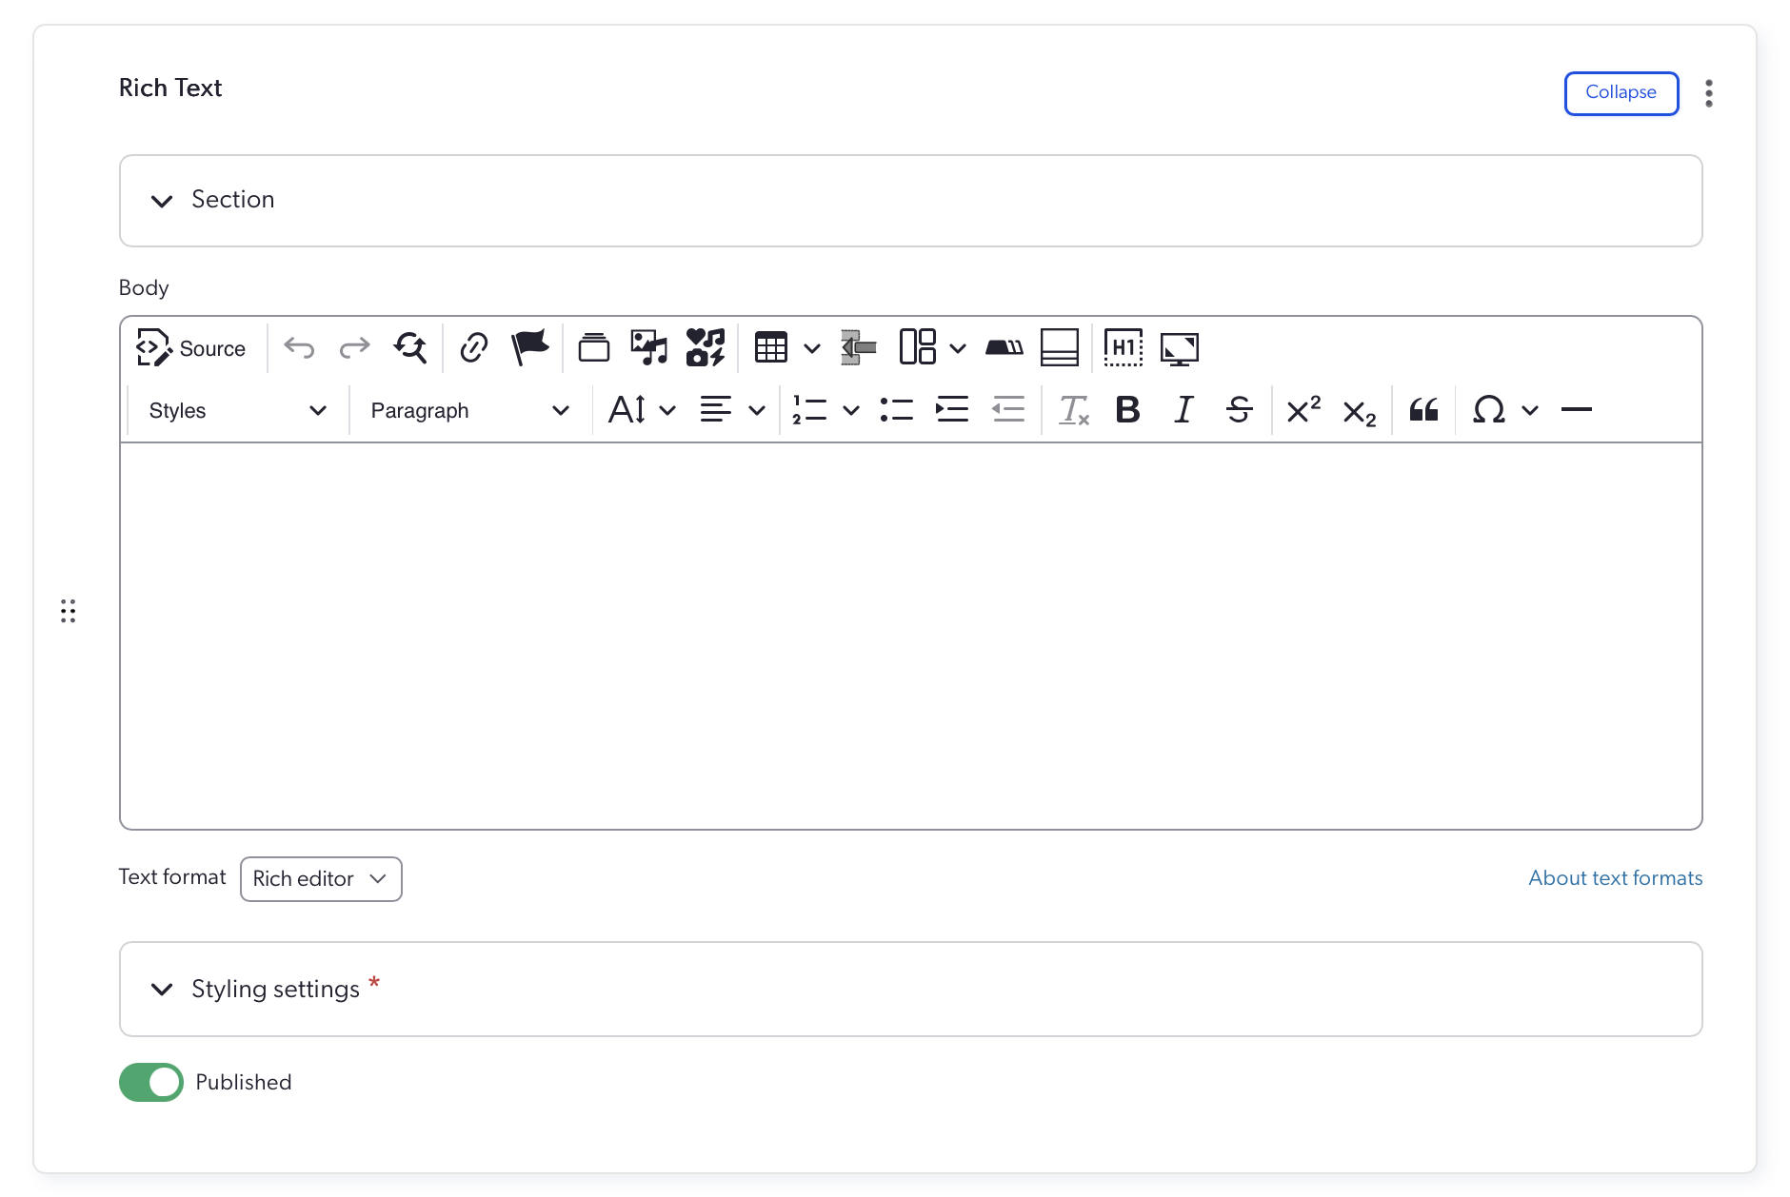Insert image and audio media icon
The height and width of the screenshot is (1197, 1790).
tap(649, 348)
